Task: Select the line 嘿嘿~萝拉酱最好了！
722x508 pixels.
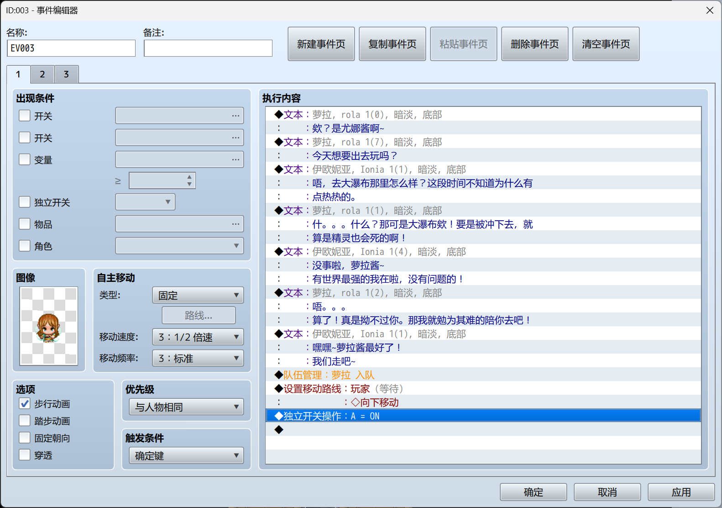Action: pos(483,347)
